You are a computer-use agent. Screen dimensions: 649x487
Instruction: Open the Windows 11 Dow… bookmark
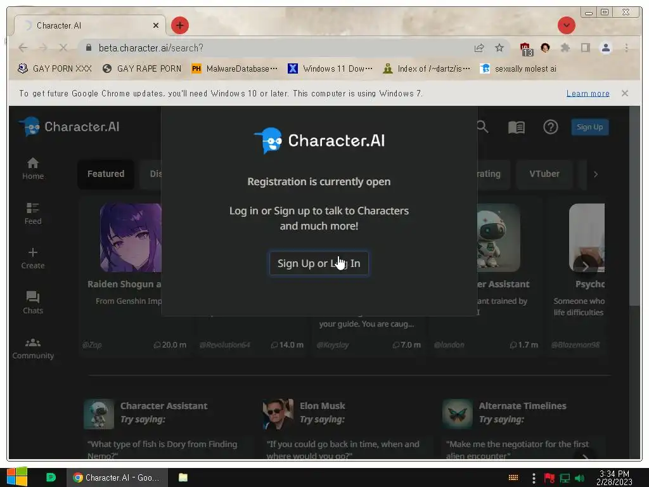click(330, 68)
